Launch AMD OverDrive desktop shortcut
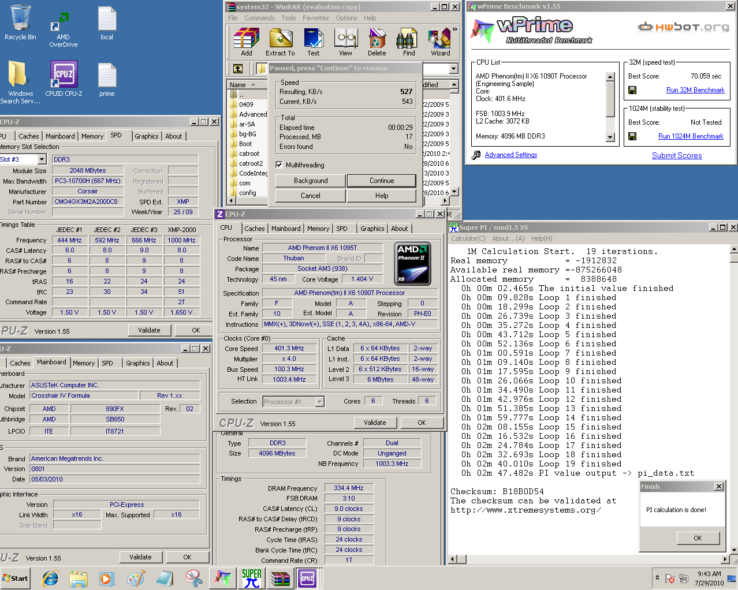This screenshot has width=738, height=590. (63, 27)
